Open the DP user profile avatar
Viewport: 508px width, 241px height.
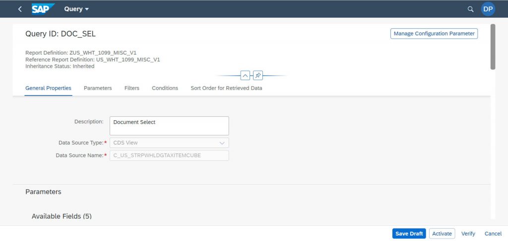click(x=488, y=9)
